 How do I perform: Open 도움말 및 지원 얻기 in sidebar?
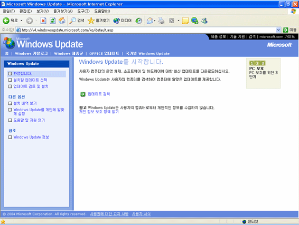[x=29, y=120]
